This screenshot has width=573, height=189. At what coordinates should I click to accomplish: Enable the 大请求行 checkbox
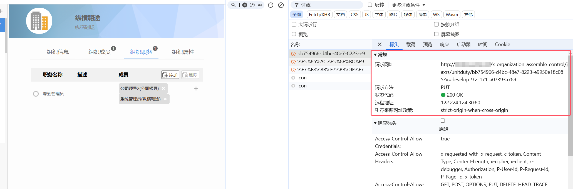(294, 24)
